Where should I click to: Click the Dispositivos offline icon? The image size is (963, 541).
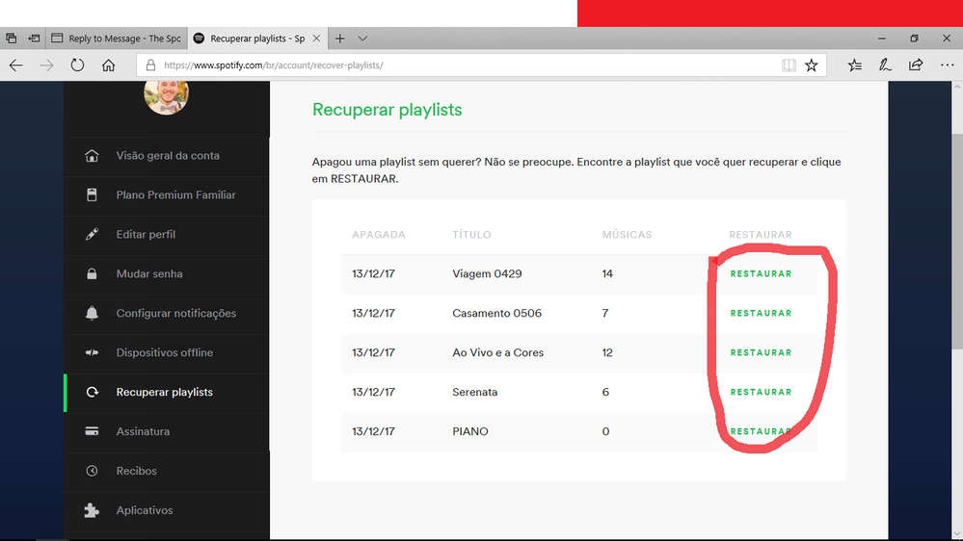(92, 352)
